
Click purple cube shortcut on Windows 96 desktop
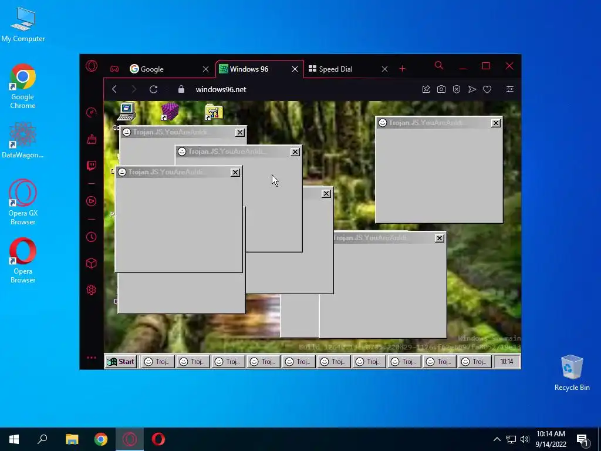[170, 112]
